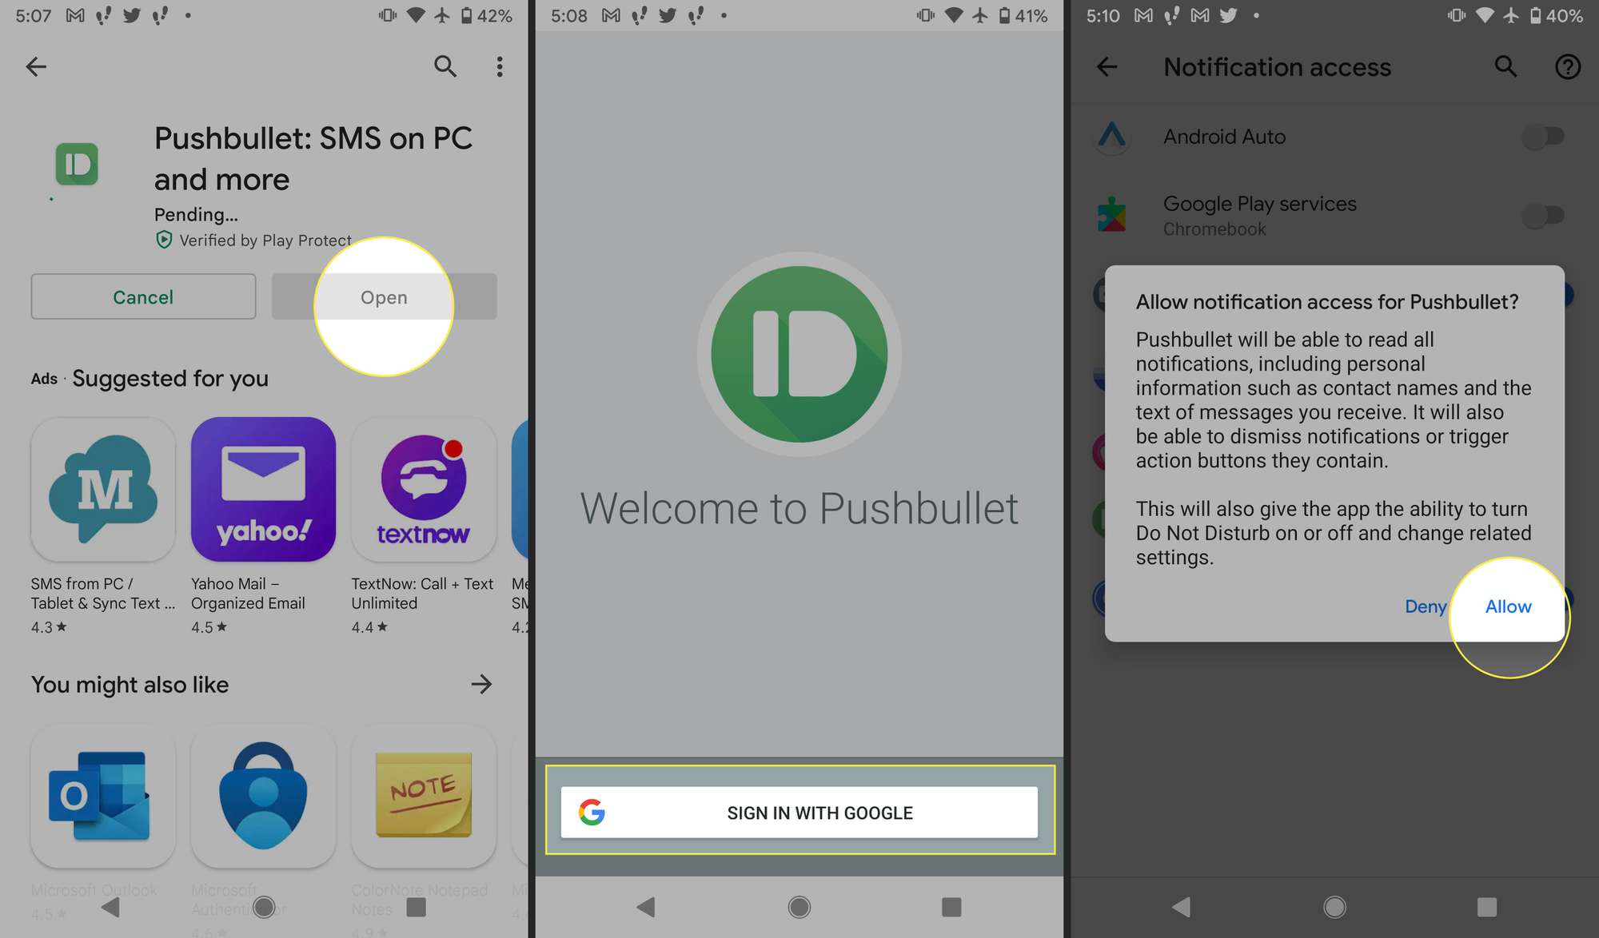1599x938 pixels.
Task: Tap home navigation in Play Store screen
Action: point(264,906)
